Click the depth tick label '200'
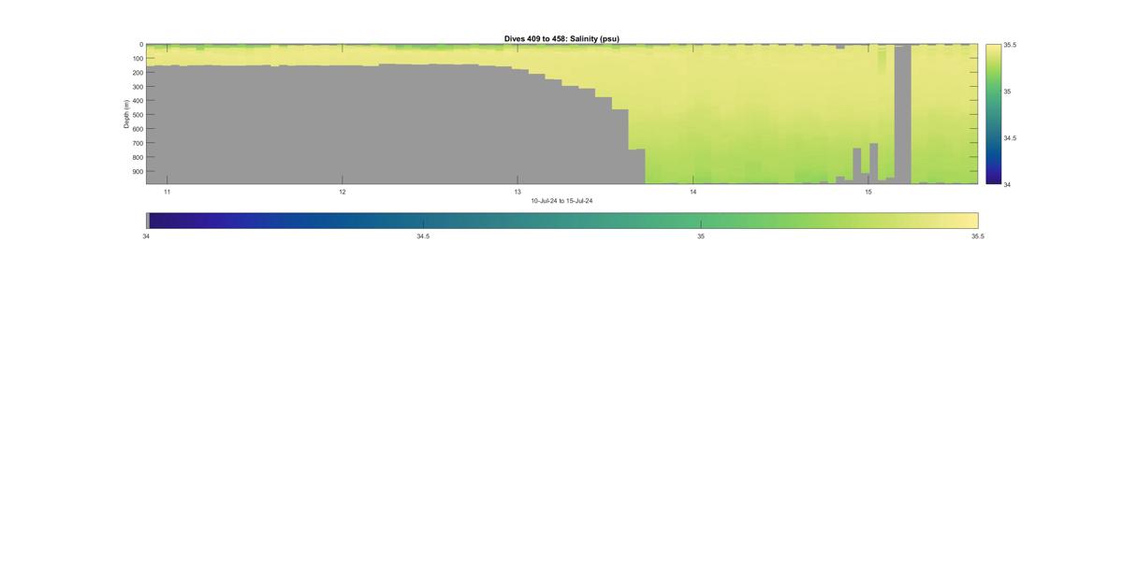 [x=138, y=73]
